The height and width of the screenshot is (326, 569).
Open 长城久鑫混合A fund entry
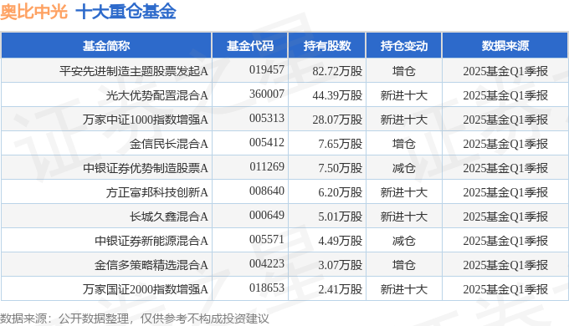point(169,216)
